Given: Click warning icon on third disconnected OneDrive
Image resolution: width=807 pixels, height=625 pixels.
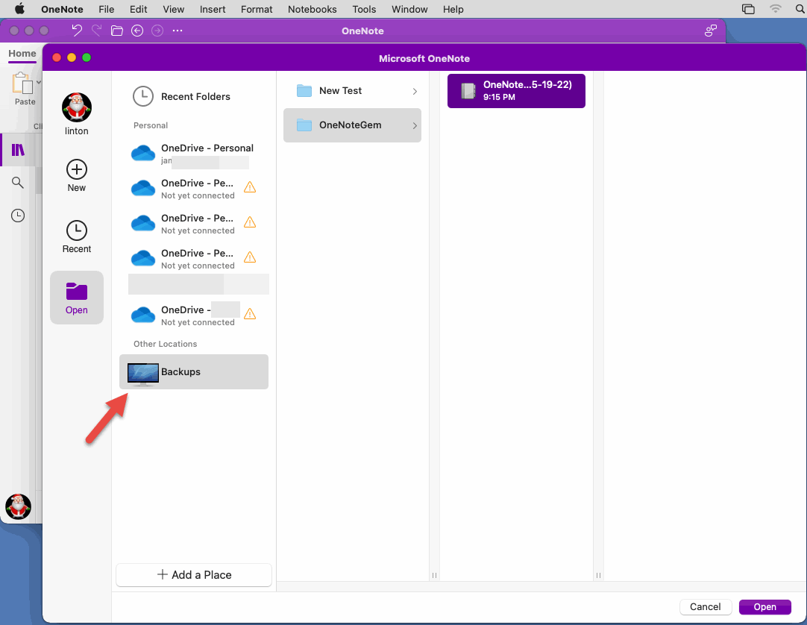Looking at the screenshot, I should pyautogui.click(x=250, y=257).
